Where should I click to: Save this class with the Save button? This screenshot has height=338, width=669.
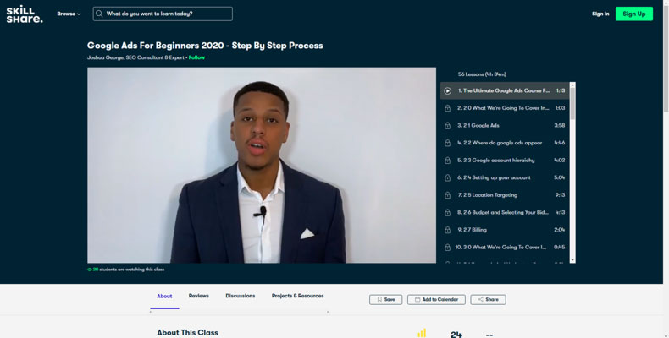coord(385,300)
